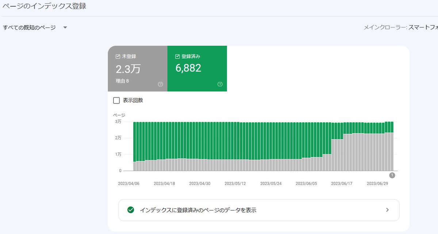
Task: Click the 2023/04/18 date label
Action: pos(164,184)
